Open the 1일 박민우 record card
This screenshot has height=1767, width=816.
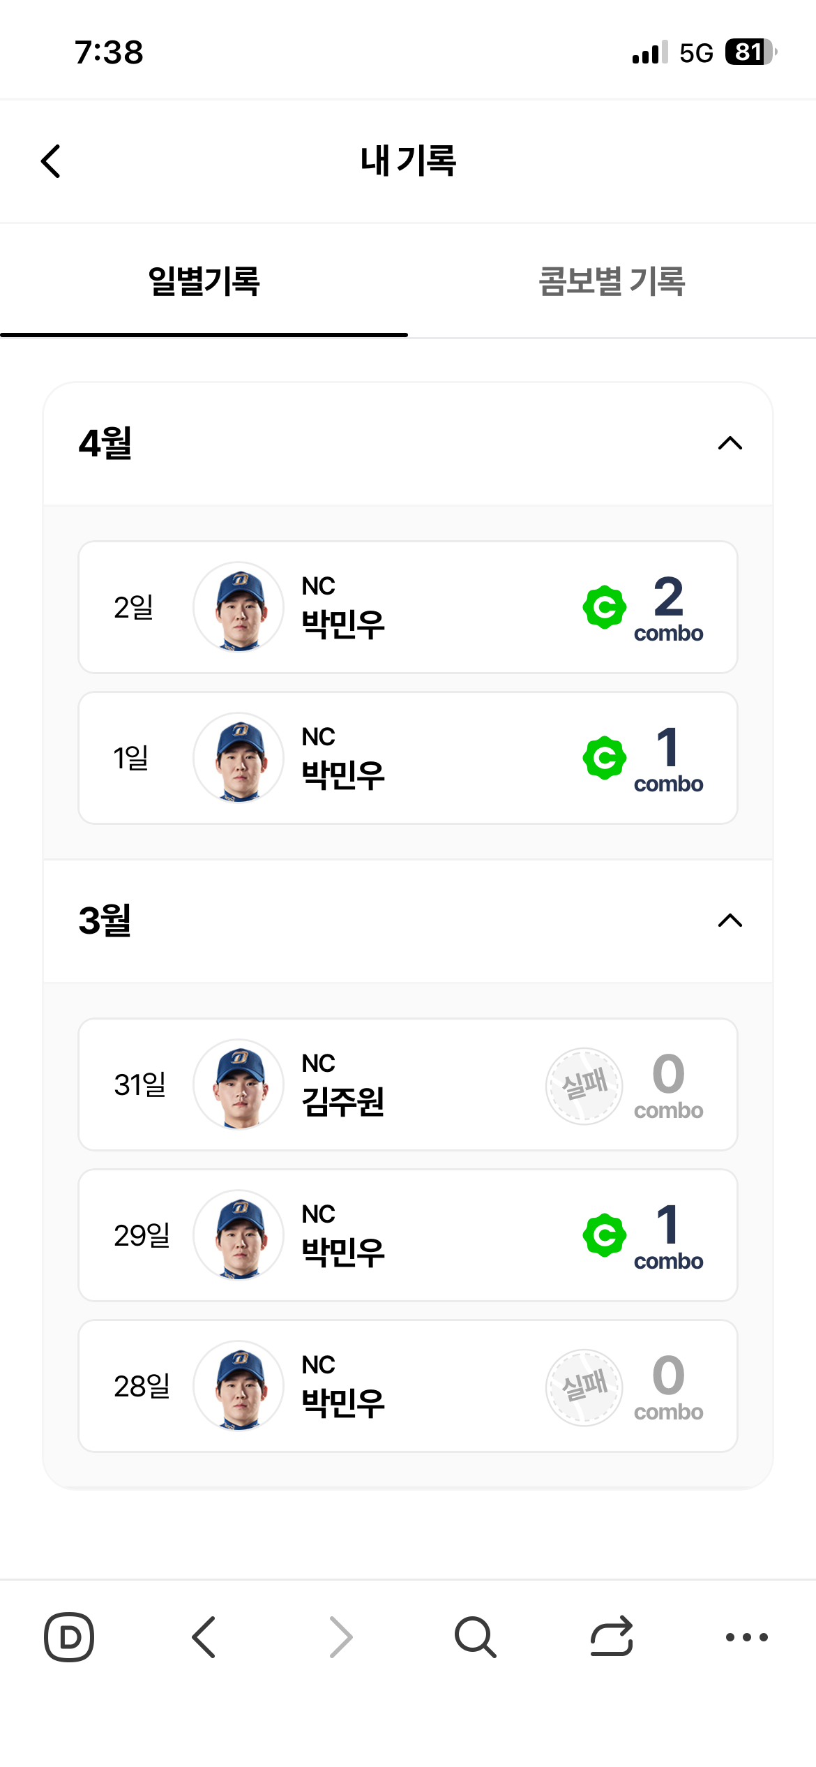click(408, 758)
